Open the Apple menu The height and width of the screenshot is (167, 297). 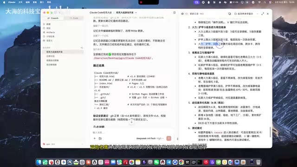click(4, 2)
